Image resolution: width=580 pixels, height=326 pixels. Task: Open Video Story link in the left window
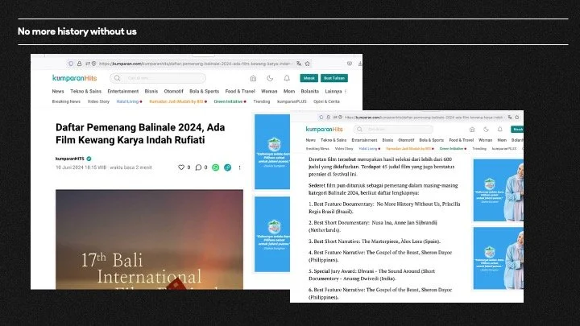coord(98,101)
